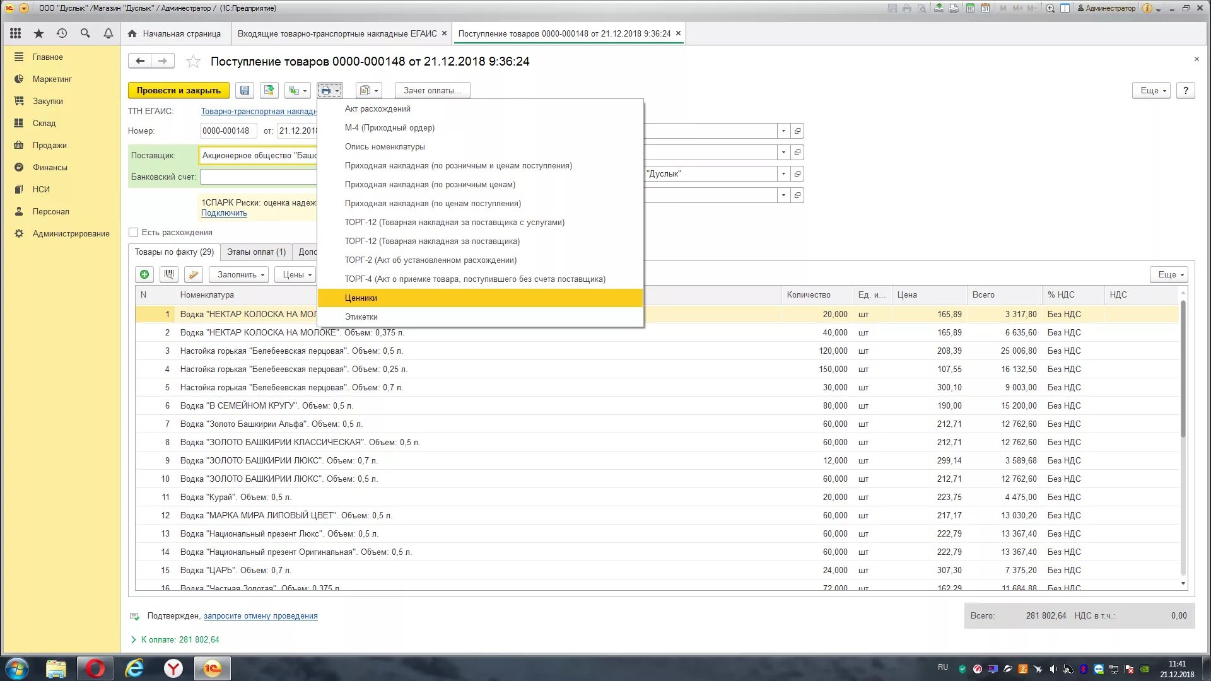Expand the К оплате section
The height and width of the screenshot is (681, 1211).
coord(133,639)
